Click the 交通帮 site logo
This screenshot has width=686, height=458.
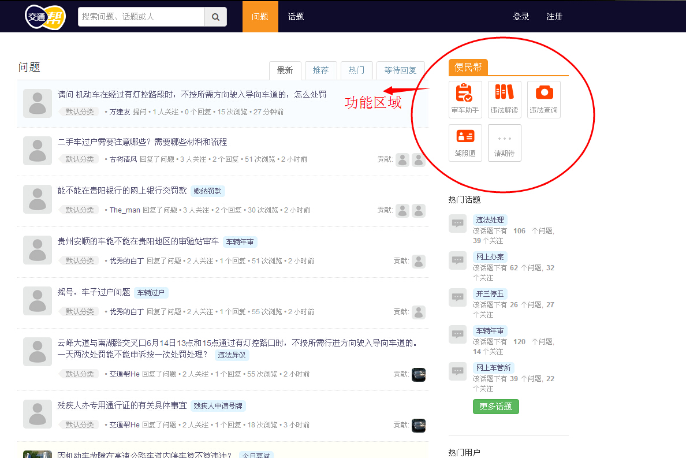pyautogui.click(x=45, y=17)
